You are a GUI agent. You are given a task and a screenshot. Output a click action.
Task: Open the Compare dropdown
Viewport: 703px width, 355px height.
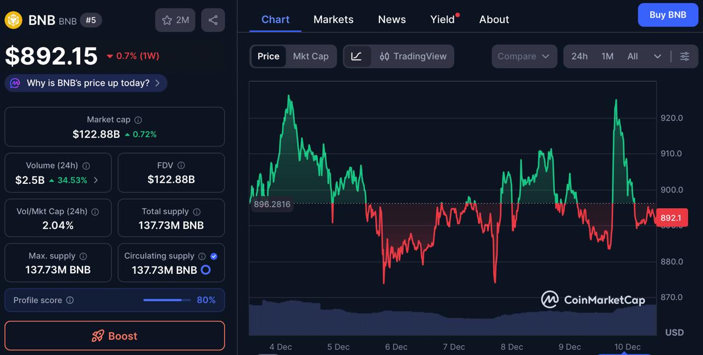tap(523, 56)
